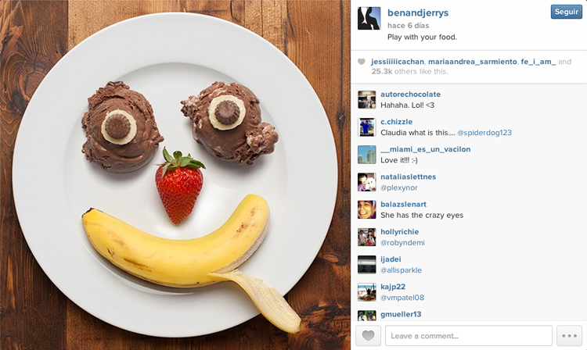Click the smiley food plate photo
587x350 pixels.
click(175, 175)
